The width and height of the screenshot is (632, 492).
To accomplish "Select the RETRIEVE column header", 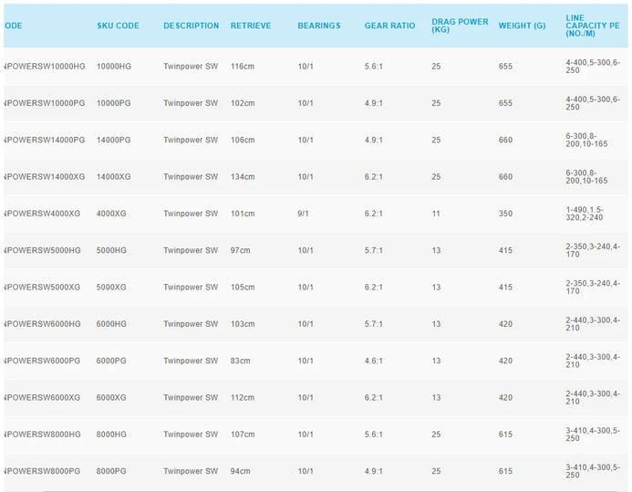I will (251, 26).
